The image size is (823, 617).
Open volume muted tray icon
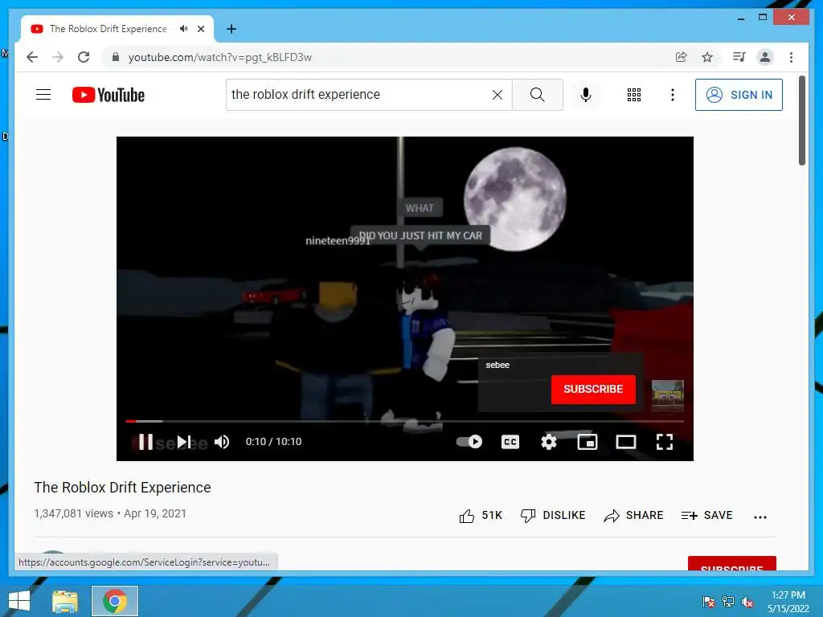[x=747, y=603]
